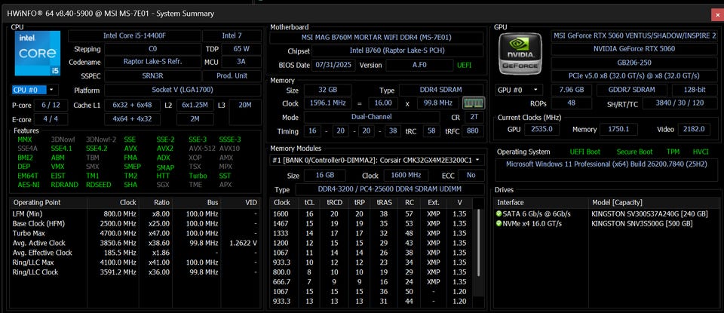Click the green UEFI label
724x313 pixels.
click(464, 65)
